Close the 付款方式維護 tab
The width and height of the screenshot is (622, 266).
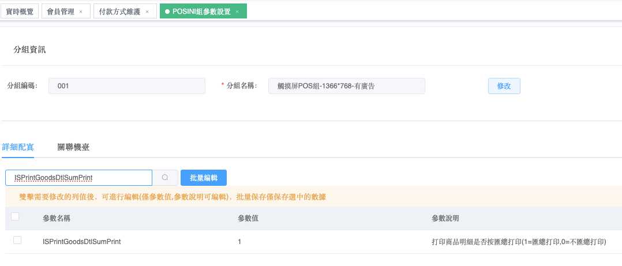tap(147, 12)
